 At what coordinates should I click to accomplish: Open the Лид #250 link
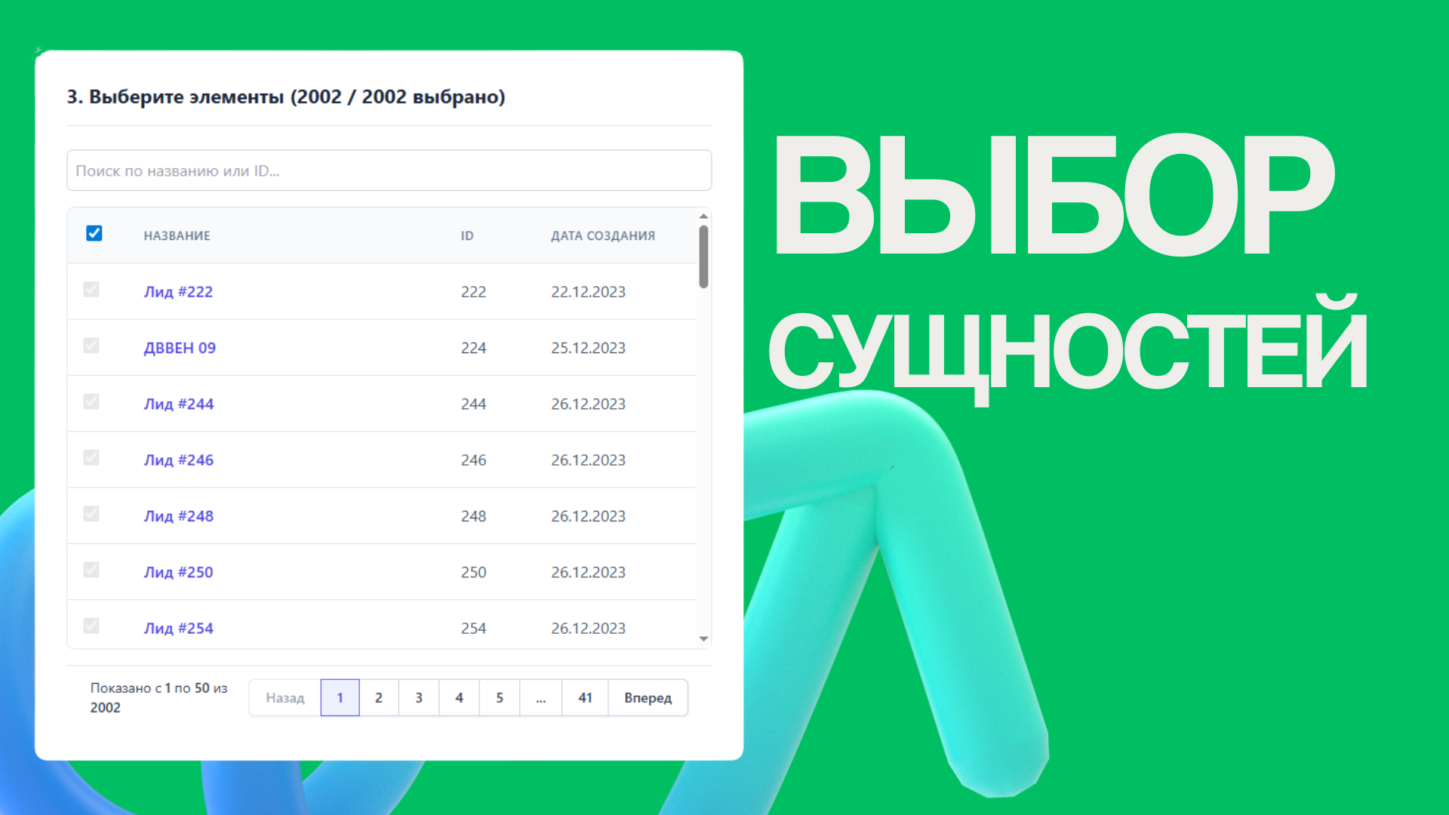tap(178, 573)
